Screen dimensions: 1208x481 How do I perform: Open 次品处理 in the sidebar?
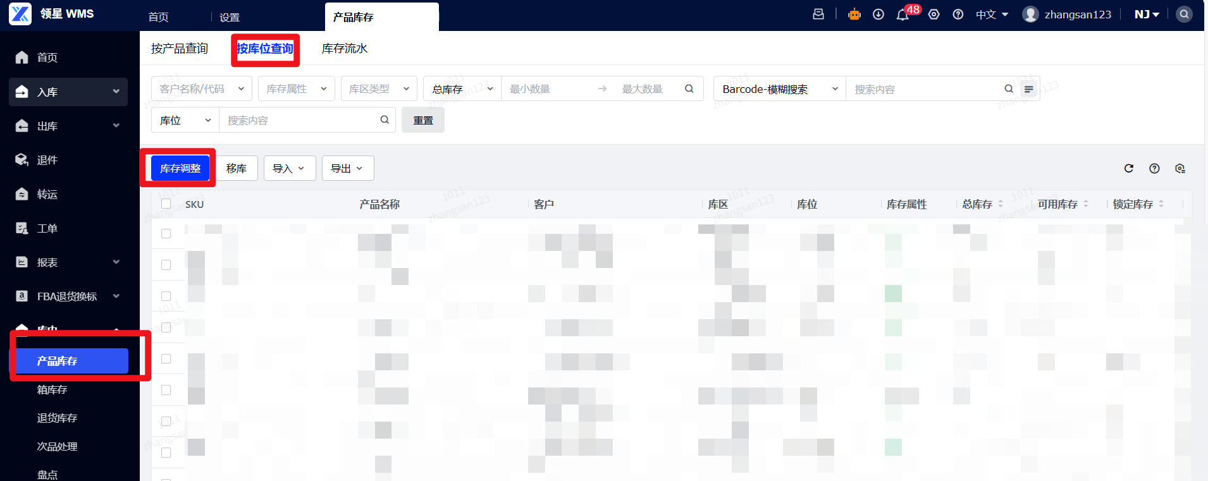pos(57,447)
